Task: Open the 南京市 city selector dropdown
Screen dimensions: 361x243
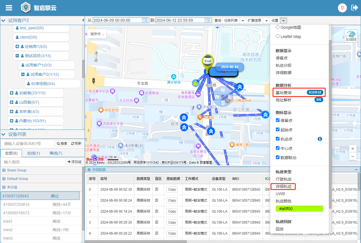Action: (x=97, y=34)
